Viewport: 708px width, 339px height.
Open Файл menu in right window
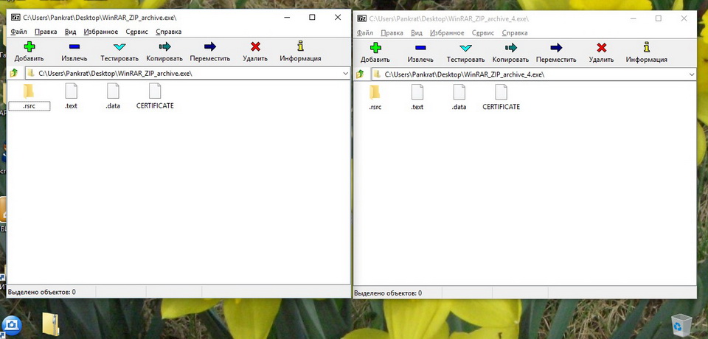click(365, 33)
